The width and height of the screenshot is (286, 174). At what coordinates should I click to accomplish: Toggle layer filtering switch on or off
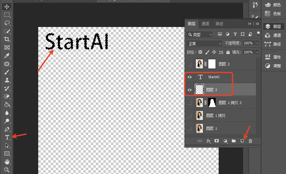258,34
